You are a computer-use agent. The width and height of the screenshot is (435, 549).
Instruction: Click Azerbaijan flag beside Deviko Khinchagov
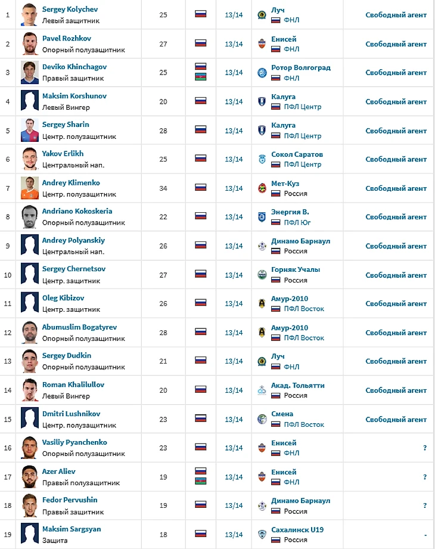point(201,77)
